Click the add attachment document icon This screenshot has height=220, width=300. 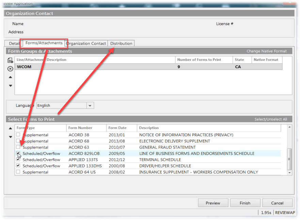tap(10, 60)
